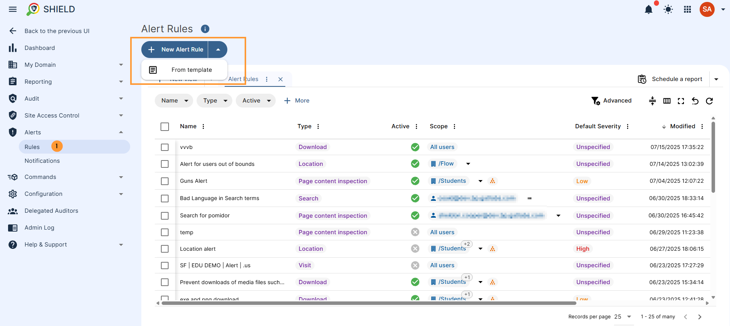
Task: Click the All users scope for vvvb
Action: (442, 147)
